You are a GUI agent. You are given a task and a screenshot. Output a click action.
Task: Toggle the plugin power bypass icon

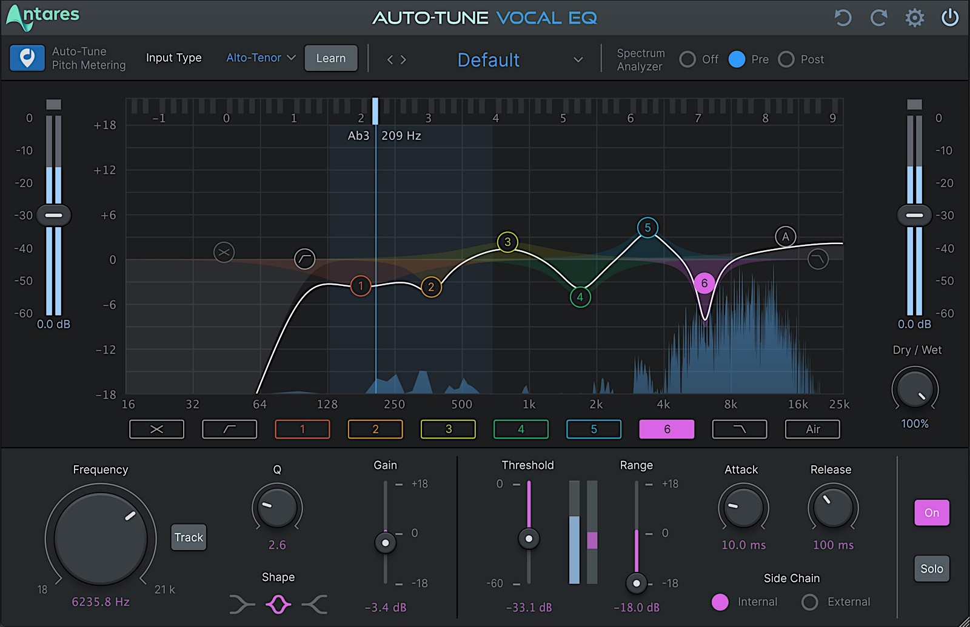pos(950,18)
